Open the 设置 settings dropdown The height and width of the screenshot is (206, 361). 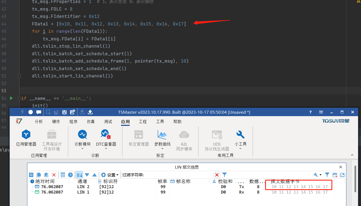point(110,175)
